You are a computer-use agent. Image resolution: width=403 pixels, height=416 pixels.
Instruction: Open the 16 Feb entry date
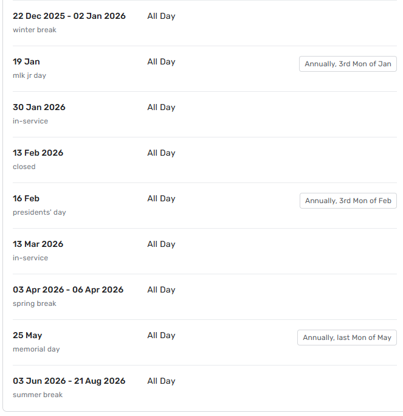(26, 199)
